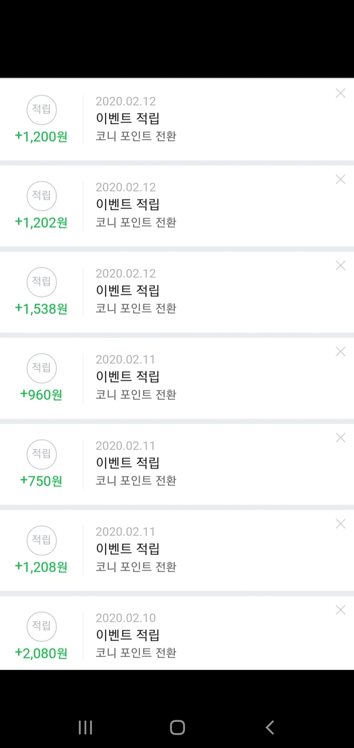Tap the 적립 badge above +960원
354x748 pixels.
(x=42, y=368)
